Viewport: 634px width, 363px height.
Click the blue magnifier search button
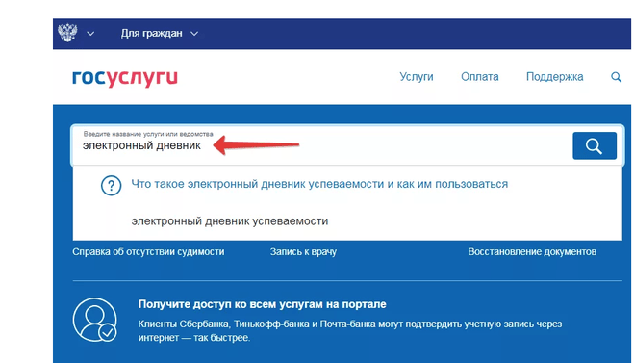coord(595,145)
